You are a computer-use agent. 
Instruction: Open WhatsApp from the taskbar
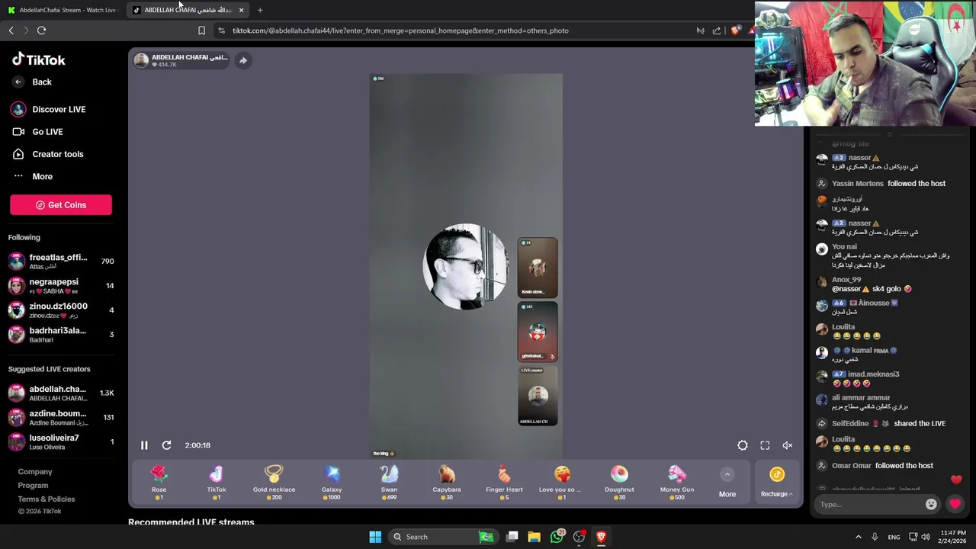[x=557, y=537]
